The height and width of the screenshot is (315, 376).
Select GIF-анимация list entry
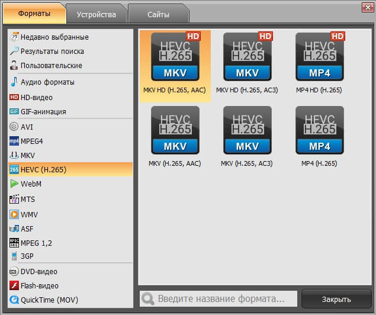pos(70,111)
